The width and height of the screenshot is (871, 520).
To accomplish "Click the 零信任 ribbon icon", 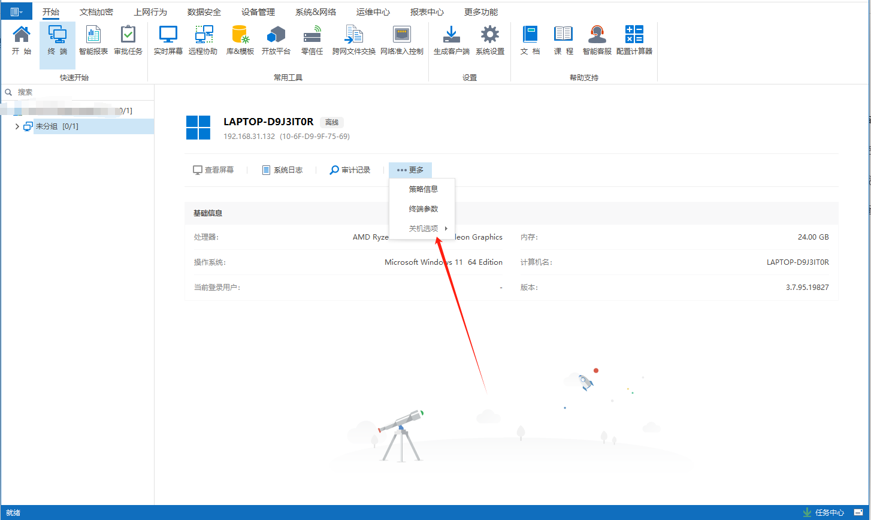I will [x=312, y=40].
